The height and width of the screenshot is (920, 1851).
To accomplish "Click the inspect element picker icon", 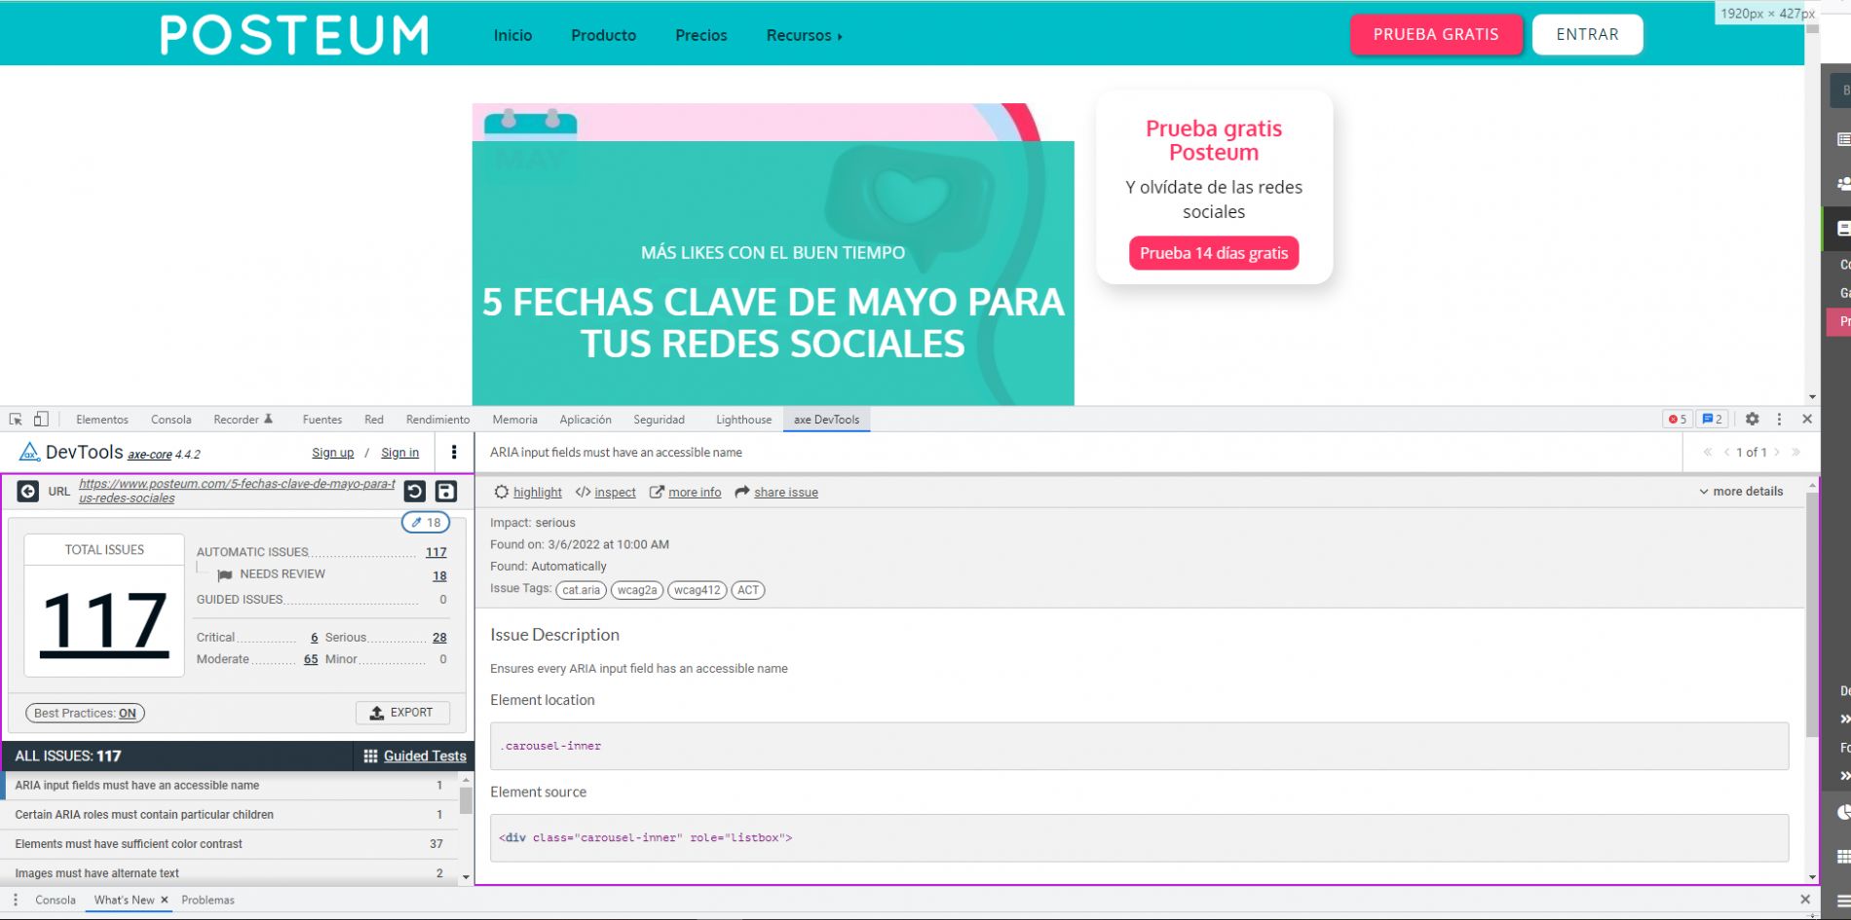I will pos(16,420).
